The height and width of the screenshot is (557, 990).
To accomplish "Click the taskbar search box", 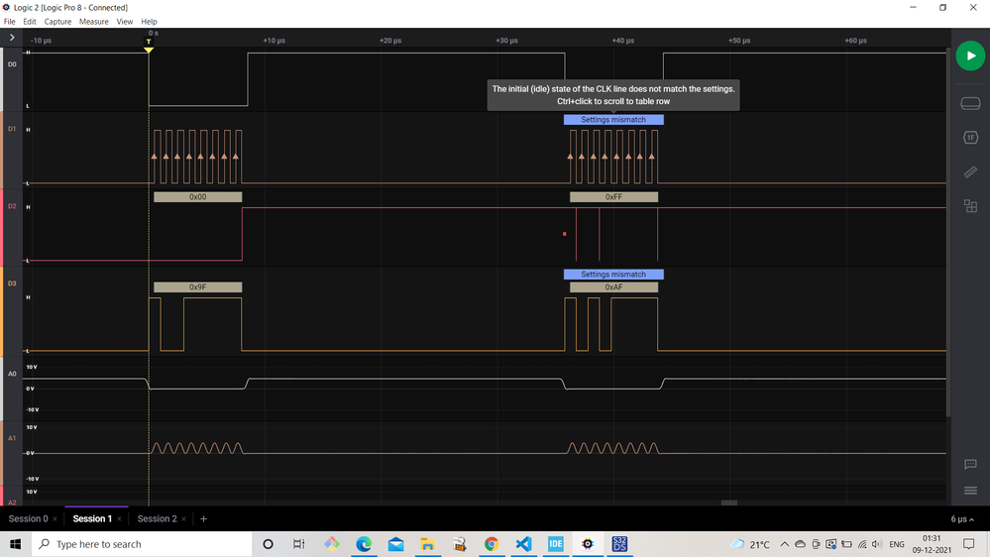I will (142, 544).
